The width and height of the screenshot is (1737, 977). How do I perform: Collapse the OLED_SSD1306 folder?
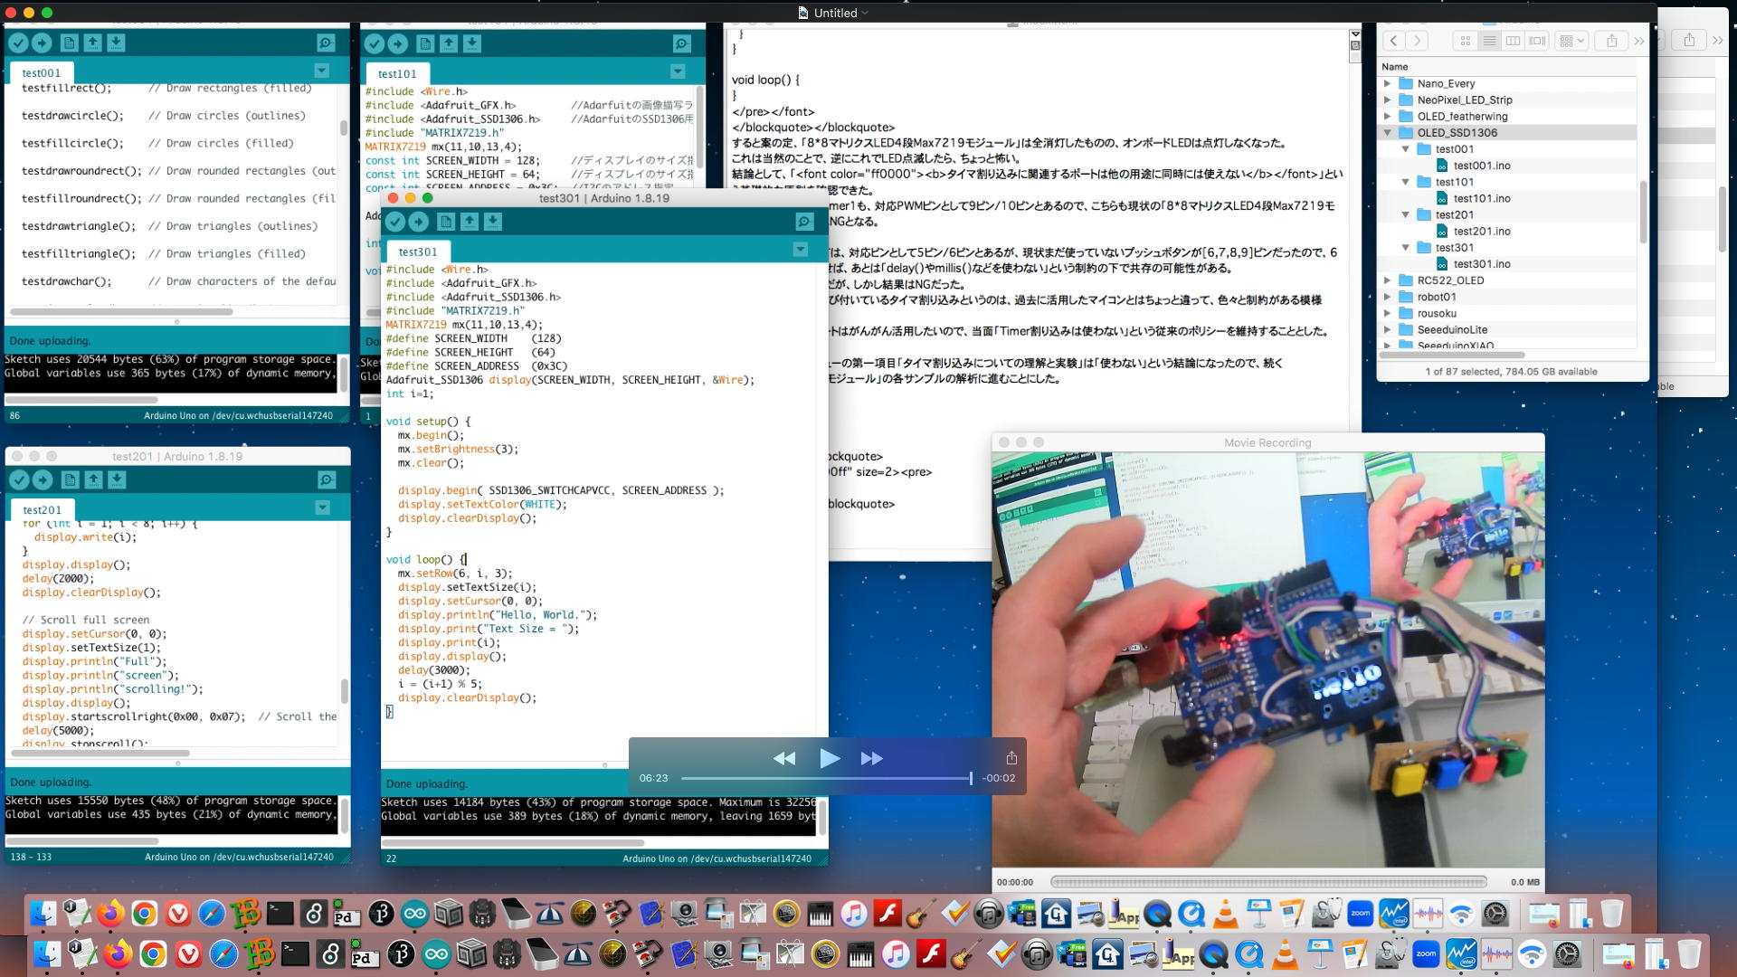coord(1388,133)
